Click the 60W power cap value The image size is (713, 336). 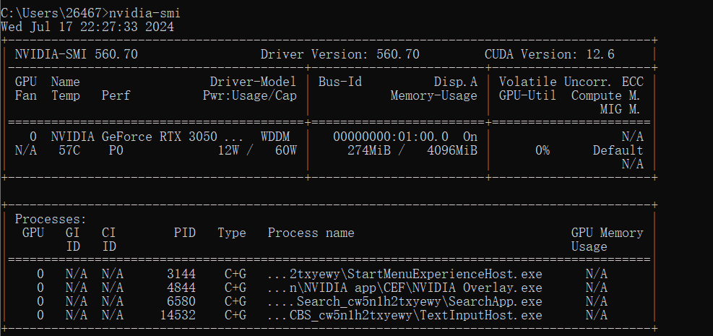point(286,150)
